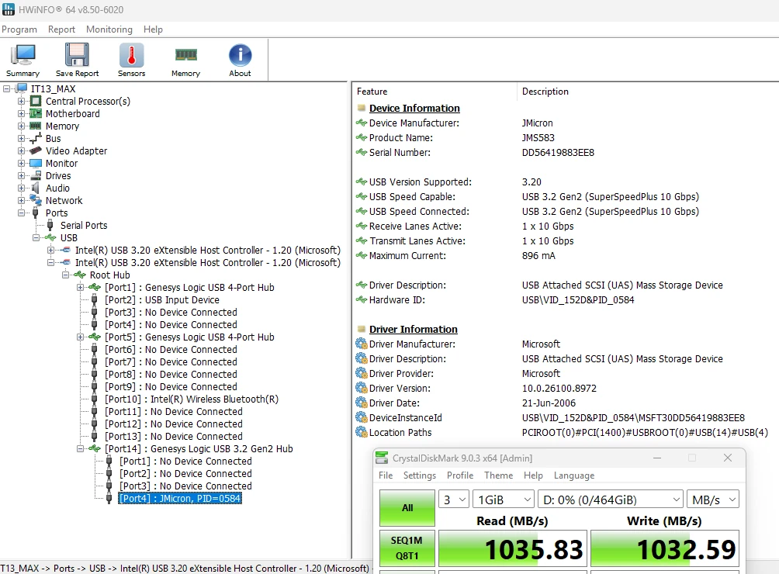Expand the Motherboard tree node

pos(22,114)
